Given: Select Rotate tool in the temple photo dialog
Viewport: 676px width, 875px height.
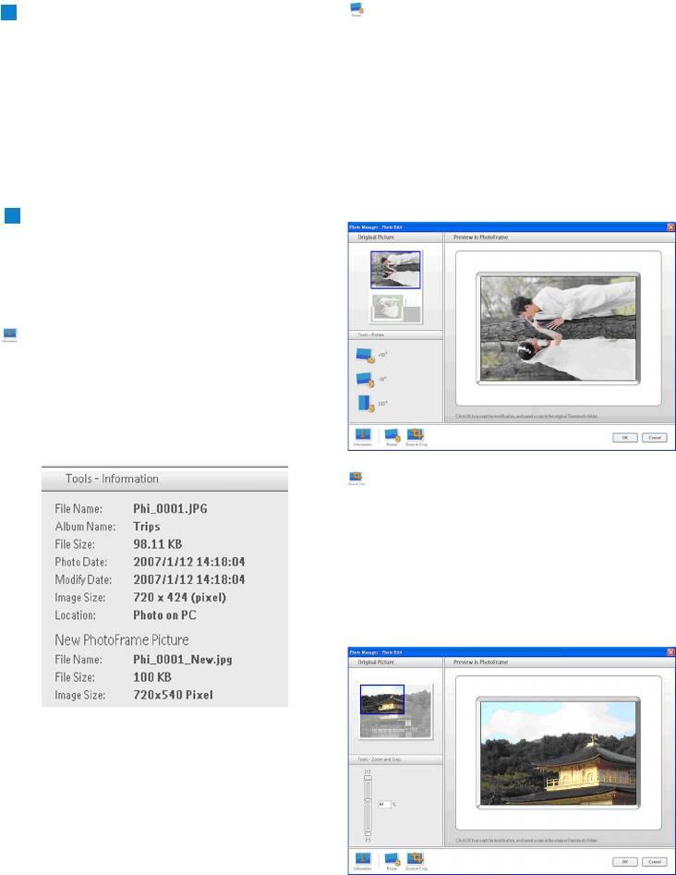Looking at the screenshot, I should point(392,858).
